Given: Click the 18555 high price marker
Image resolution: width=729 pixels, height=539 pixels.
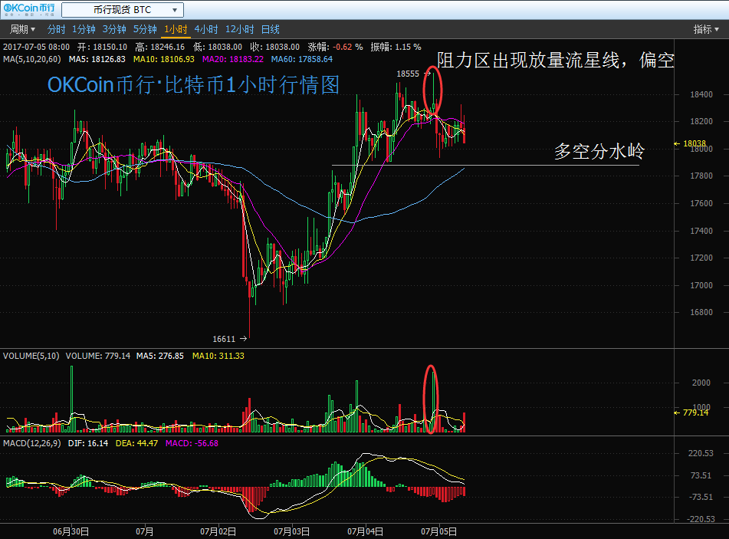Looking at the screenshot, I should click(408, 74).
